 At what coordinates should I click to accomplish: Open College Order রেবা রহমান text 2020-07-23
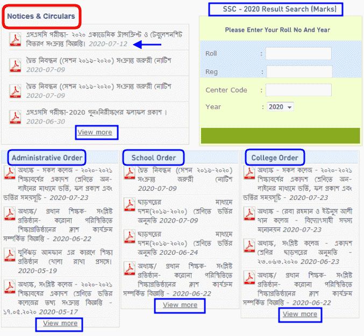point(305,220)
